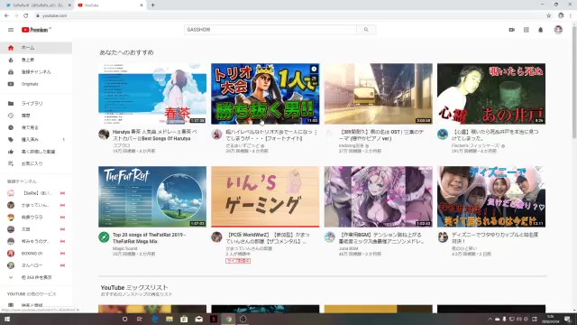
Task: Open ライブラリ in the sidebar
Action: pos(36,104)
